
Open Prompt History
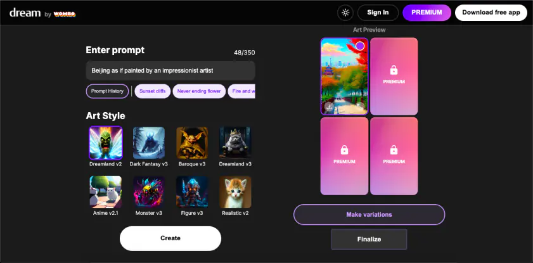tap(107, 91)
